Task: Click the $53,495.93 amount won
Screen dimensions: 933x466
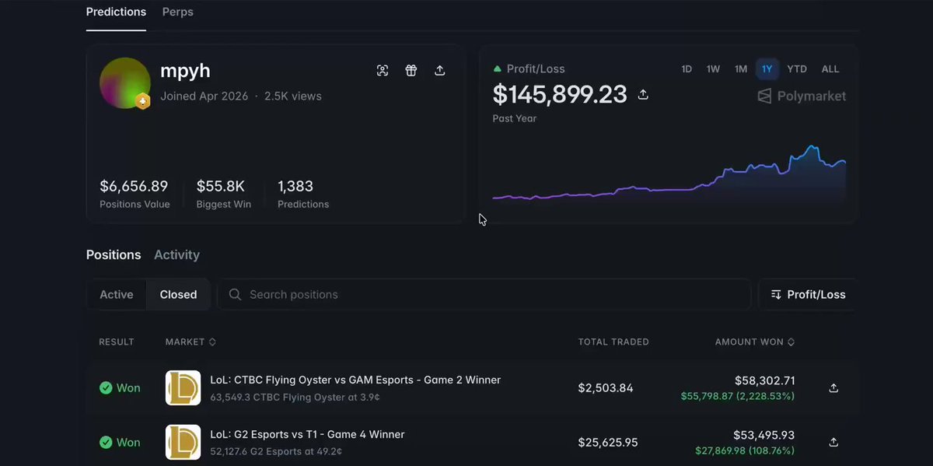Action: click(764, 435)
